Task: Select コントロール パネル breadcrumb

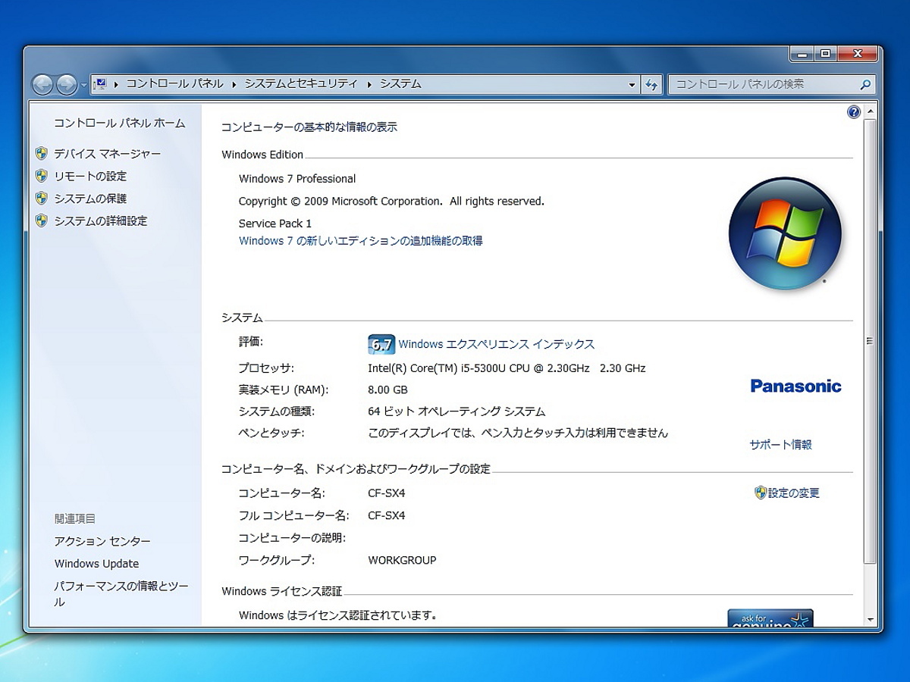Action: tap(174, 84)
